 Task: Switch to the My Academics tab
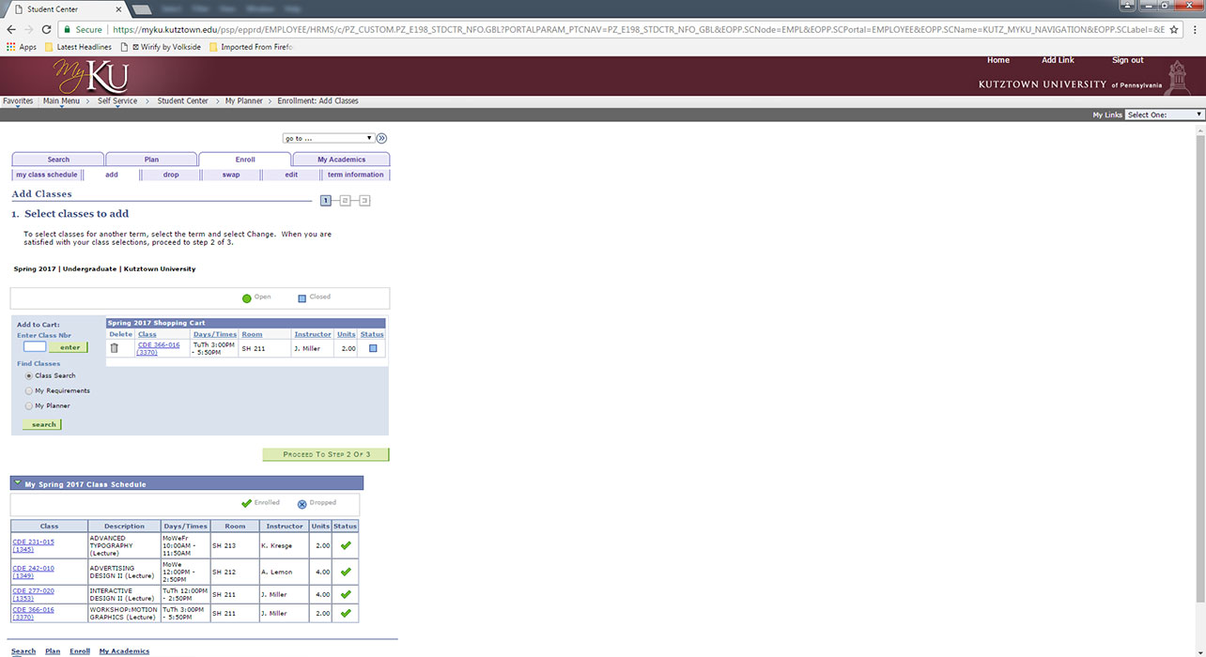coord(341,160)
